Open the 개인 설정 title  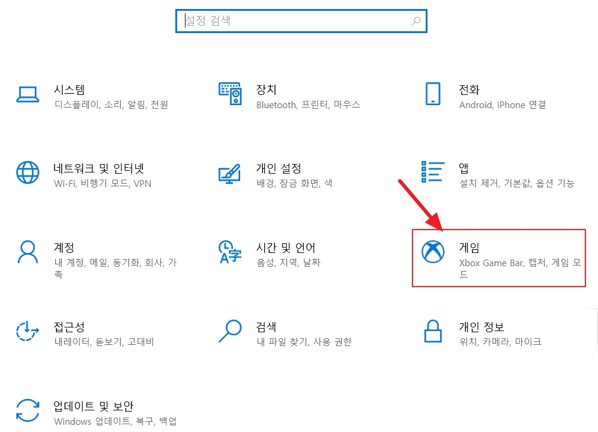pyautogui.click(x=279, y=168)
